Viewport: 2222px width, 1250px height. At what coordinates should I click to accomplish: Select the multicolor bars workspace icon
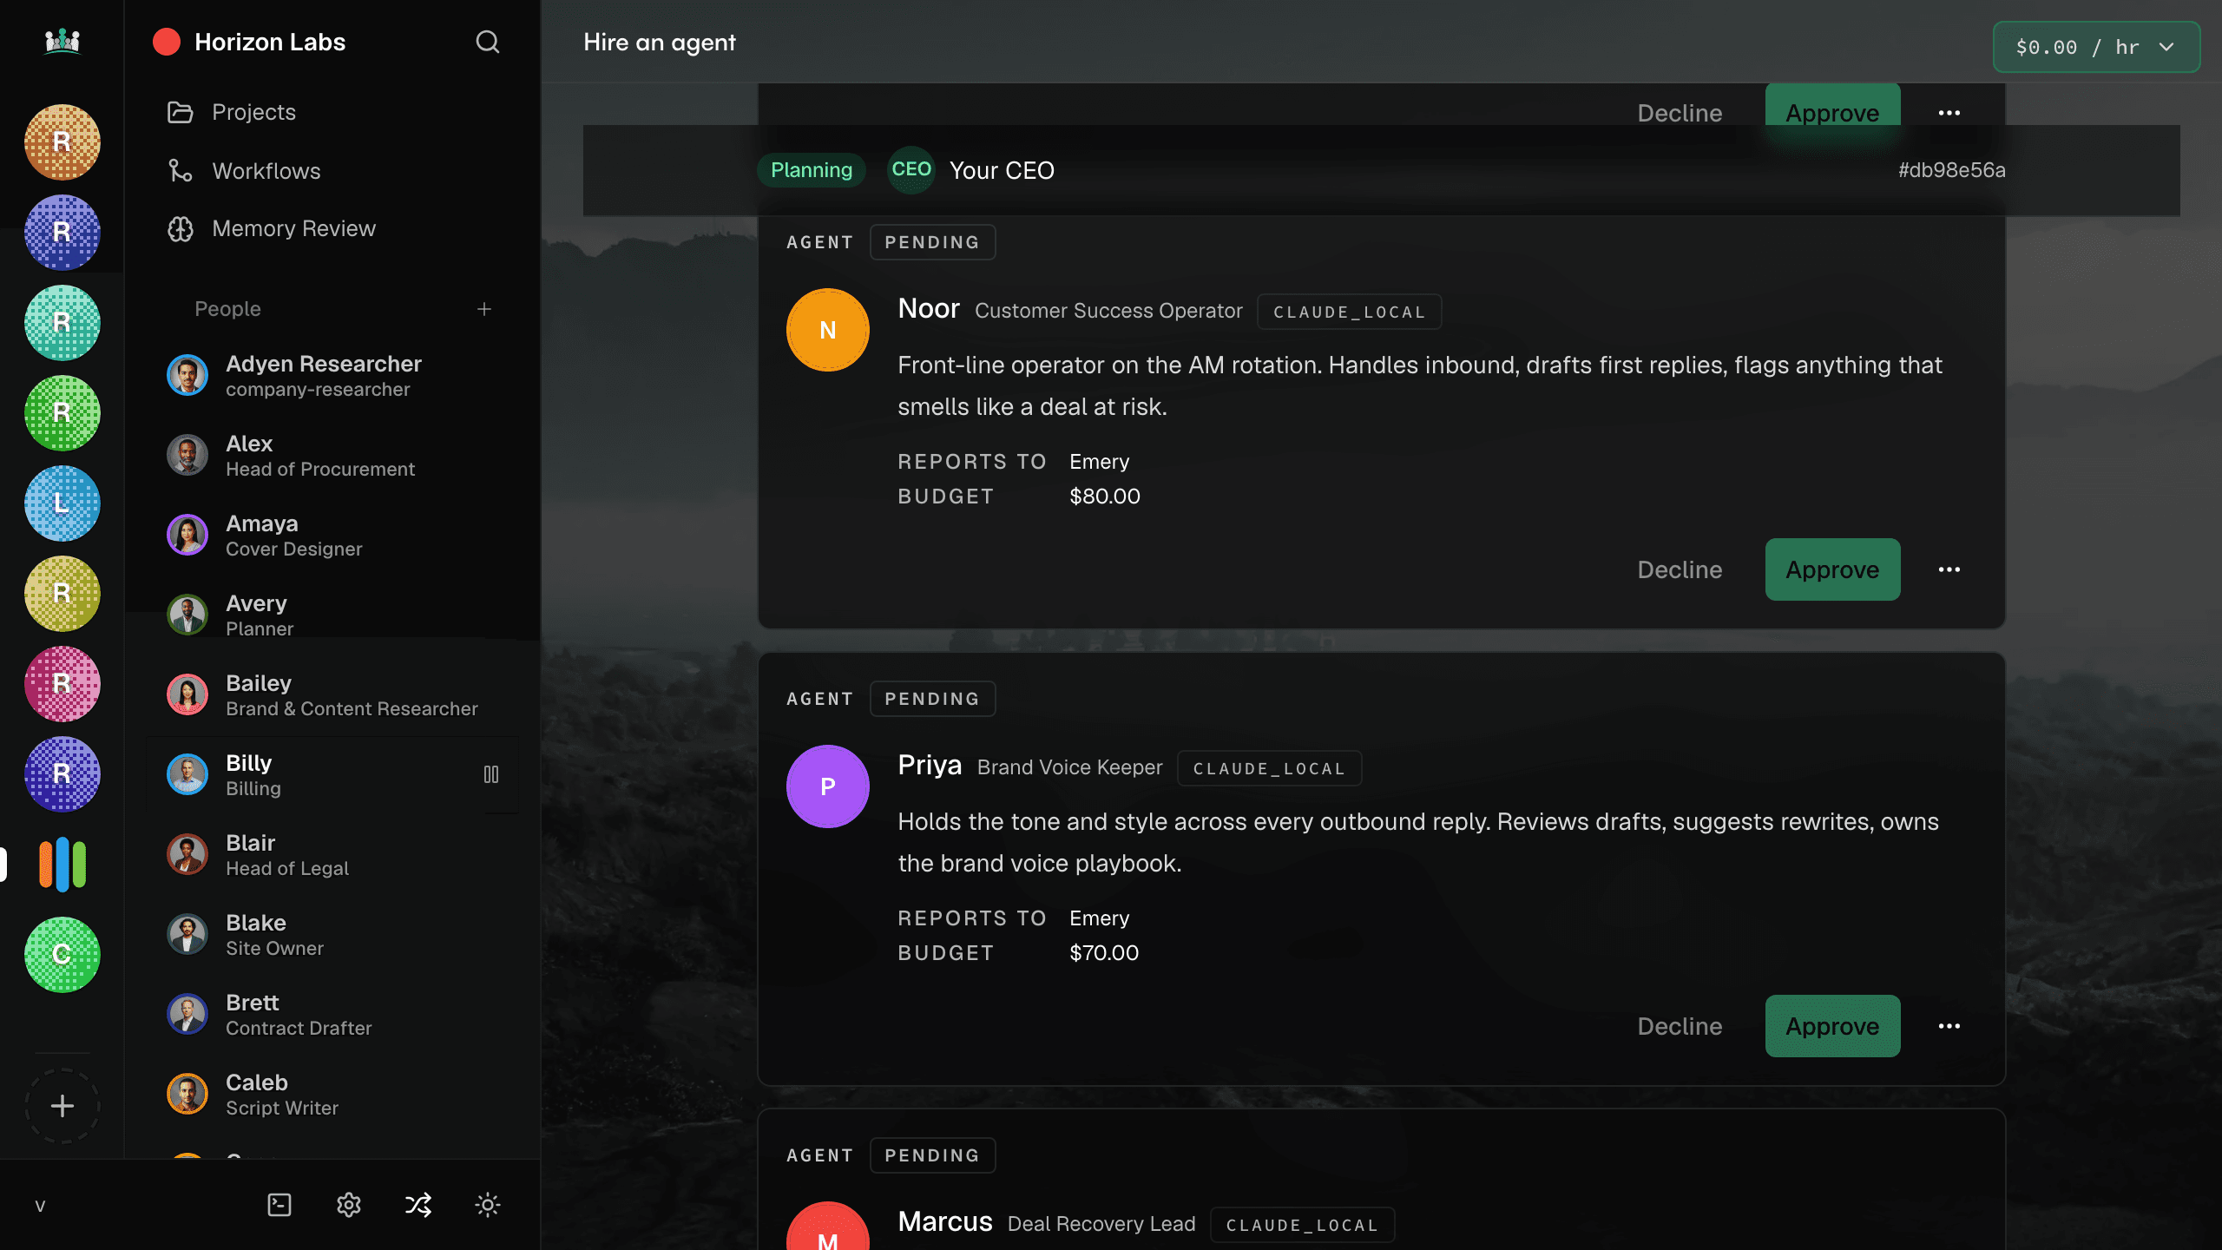62,865
